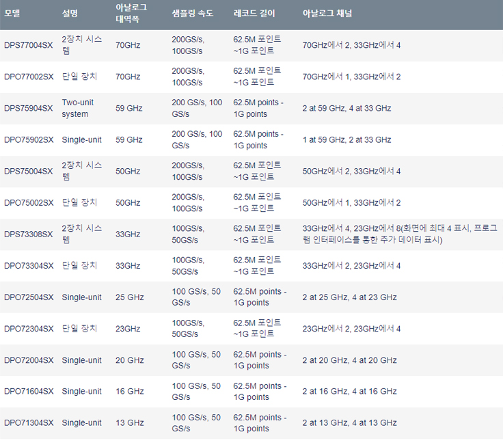Screen dimensions: 503x445
Task: Click '70GHz에서 2, 33GHz에서 4' channel cell
Action: click(351, 45)
